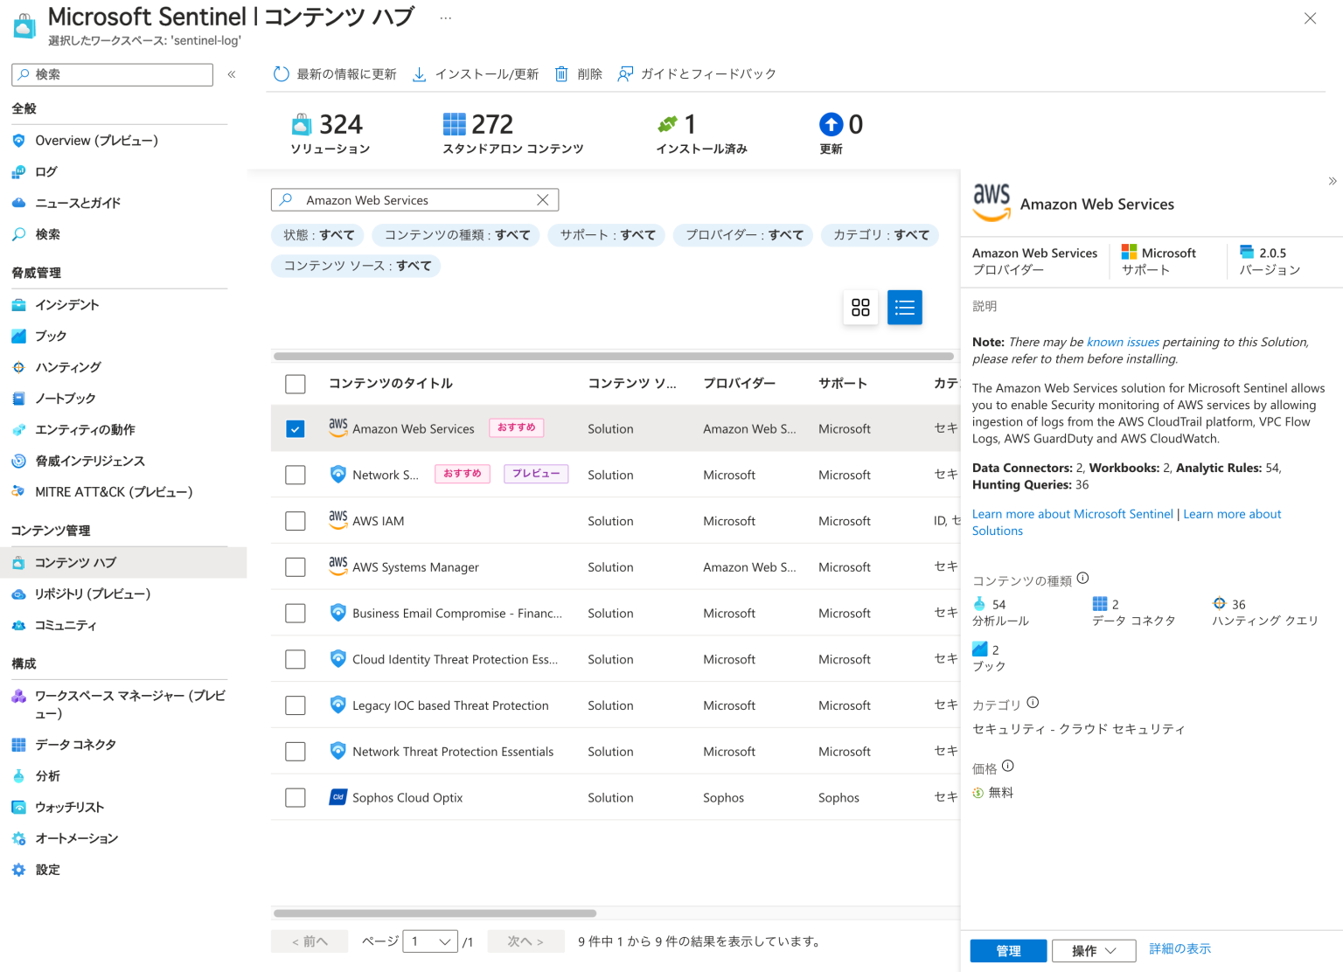Check the AWS IAM solution checkbox
The height and width of the screenshot is (972, 1343).
point(296,520)
